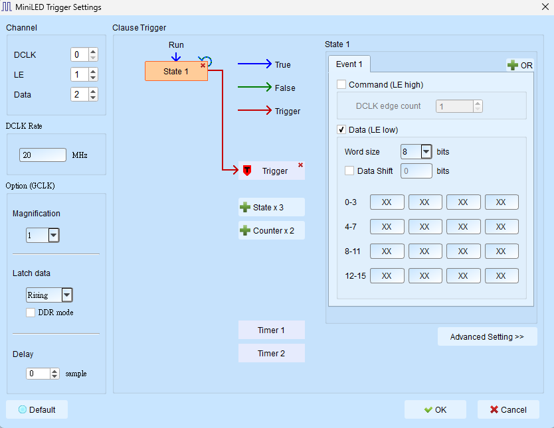Enable Command (LE high) checkbox

click(341, 84)
